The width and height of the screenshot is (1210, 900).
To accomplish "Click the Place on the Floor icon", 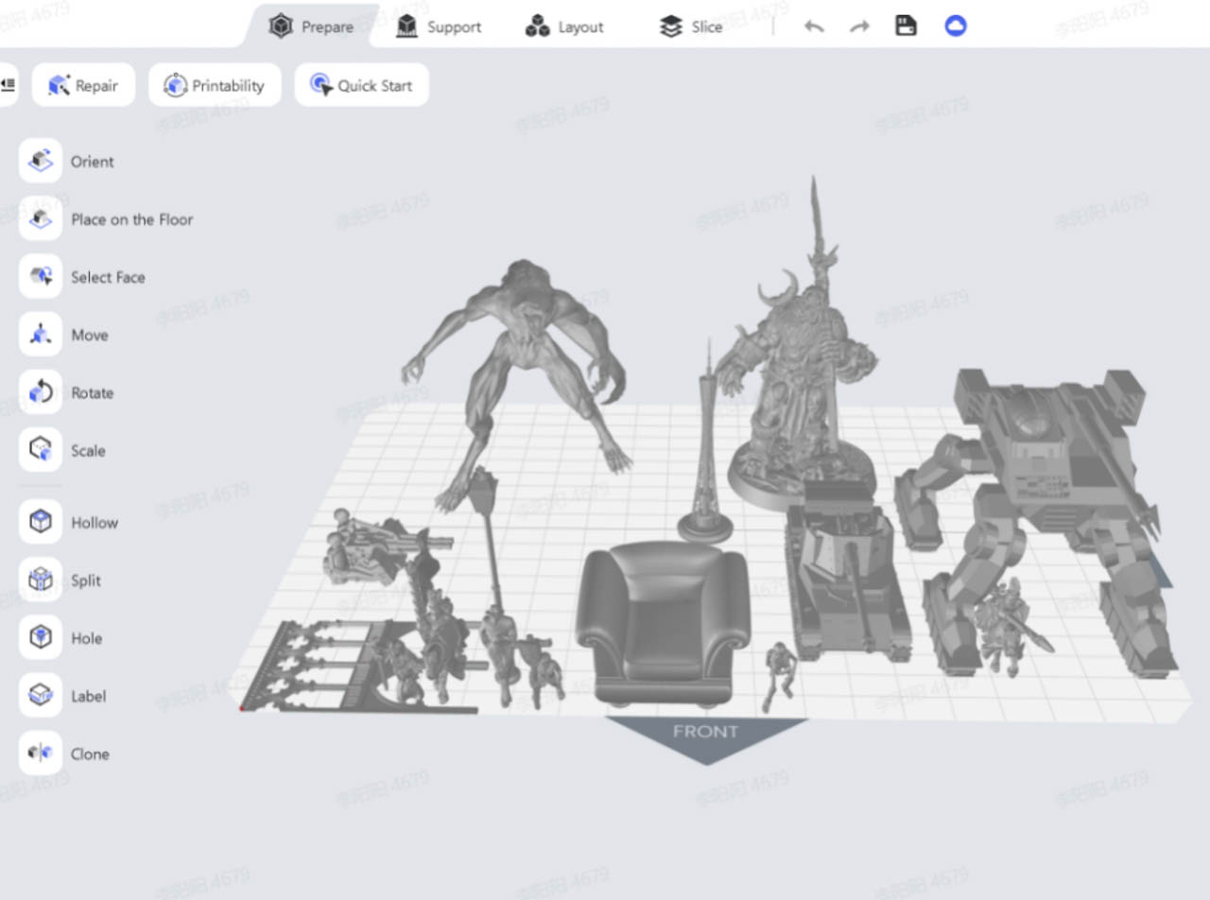I will point(41,219).
